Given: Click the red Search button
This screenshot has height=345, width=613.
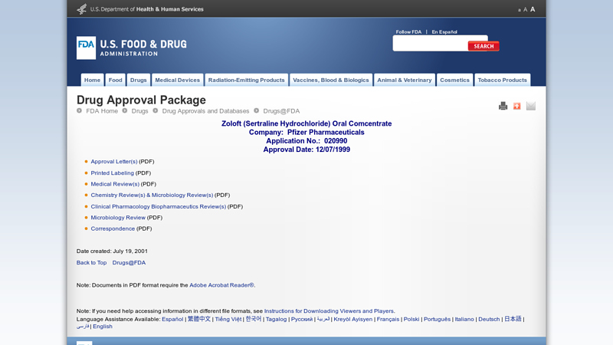Looking at the screenshot, I should click(x=484, y=46).
